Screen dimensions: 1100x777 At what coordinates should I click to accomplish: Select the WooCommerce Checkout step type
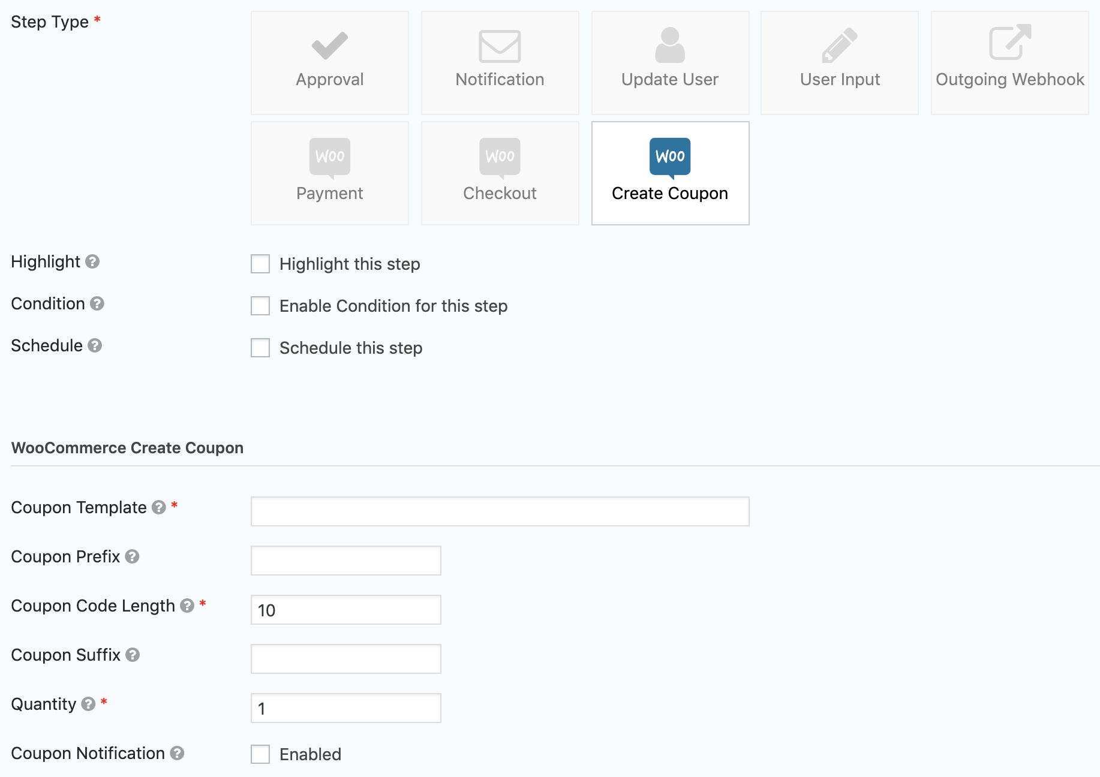pyautogui.click(x=500, y=173)
